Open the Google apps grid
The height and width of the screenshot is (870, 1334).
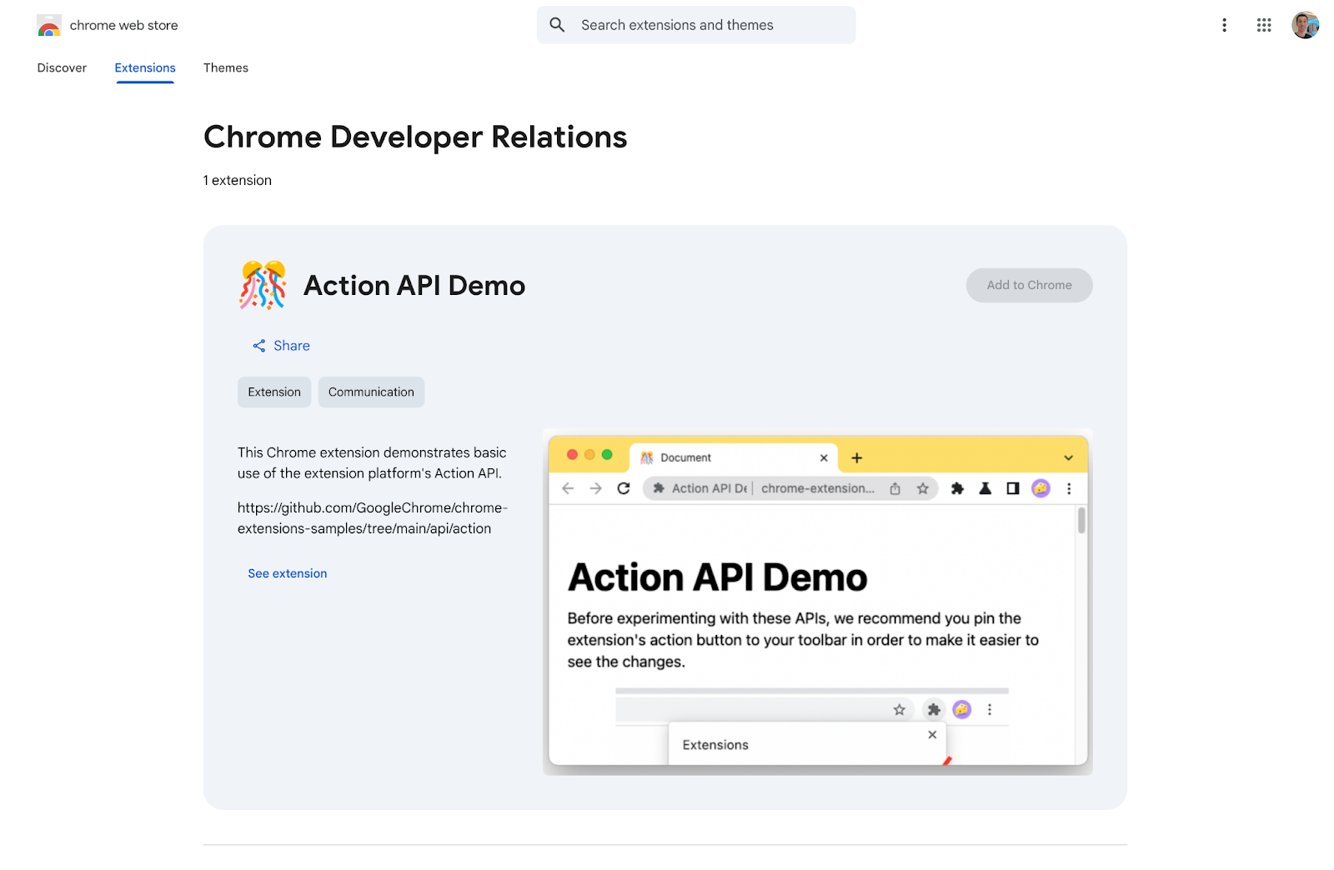[1263, 25]
